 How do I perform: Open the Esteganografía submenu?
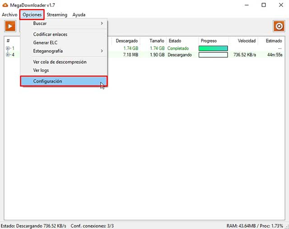coord(64,51)
